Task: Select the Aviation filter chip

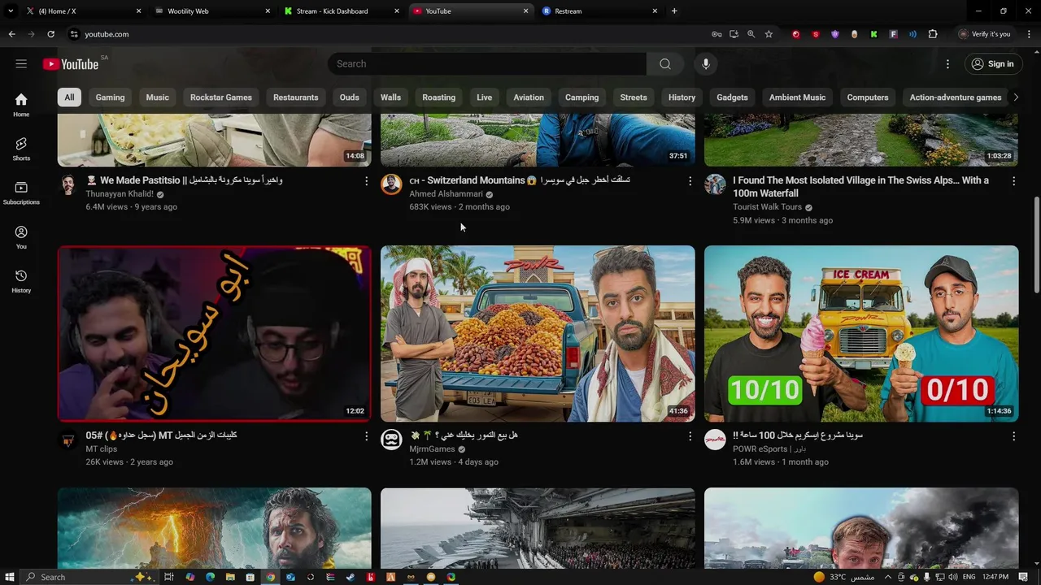Action: [x=529, y=97]
